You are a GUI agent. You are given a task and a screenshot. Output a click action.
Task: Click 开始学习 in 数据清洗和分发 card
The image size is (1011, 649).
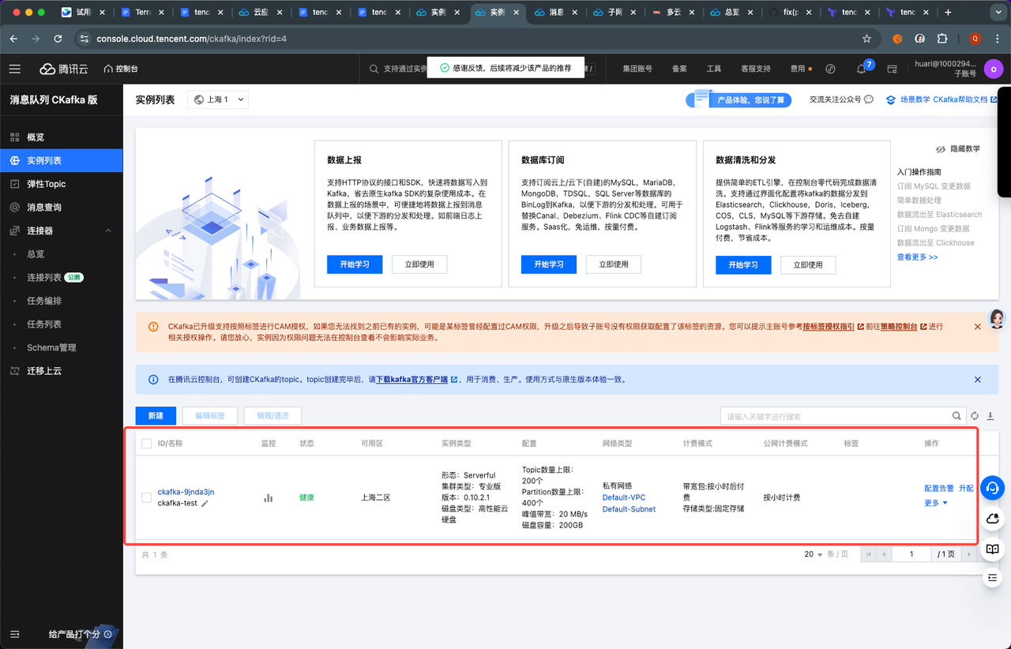743,264
